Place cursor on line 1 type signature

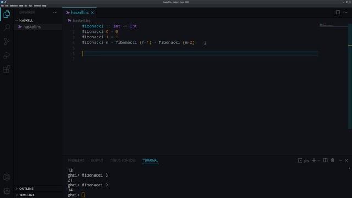(x=109, y=26)
